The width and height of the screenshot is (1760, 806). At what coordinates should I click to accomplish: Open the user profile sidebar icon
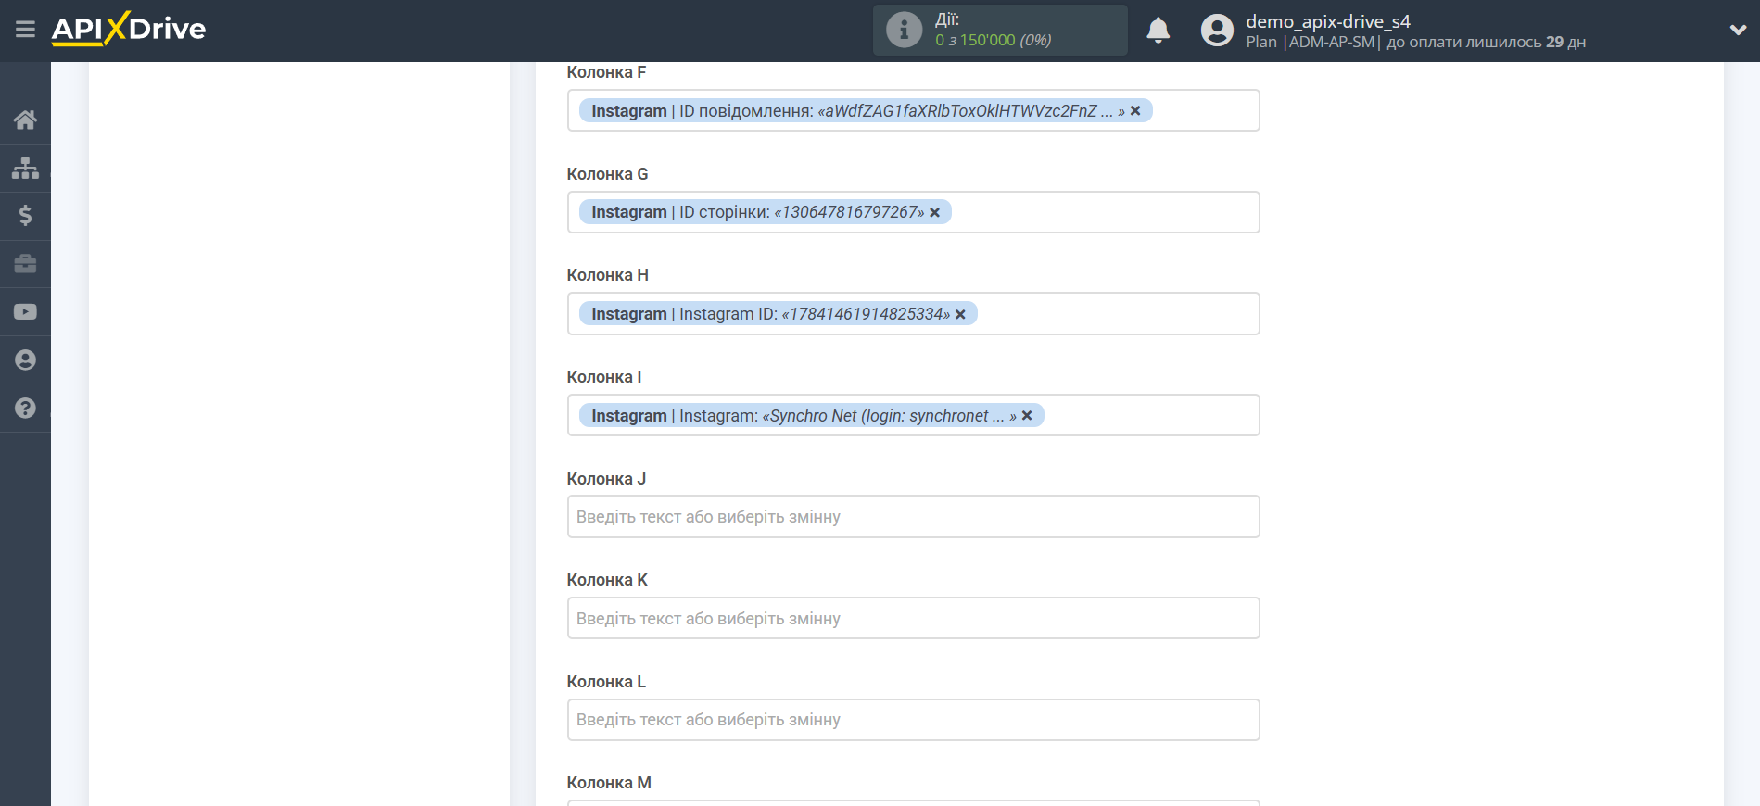pos(25,360)
